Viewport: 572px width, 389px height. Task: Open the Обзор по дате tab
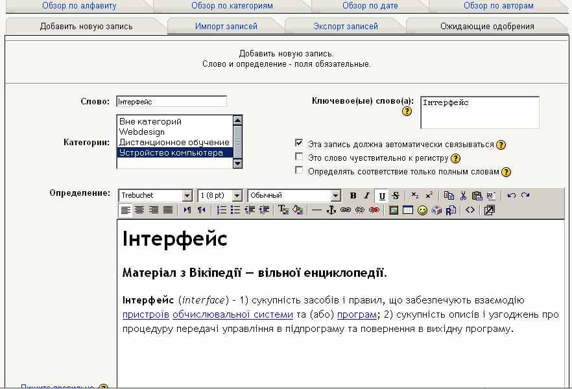(x=370, y=5)
